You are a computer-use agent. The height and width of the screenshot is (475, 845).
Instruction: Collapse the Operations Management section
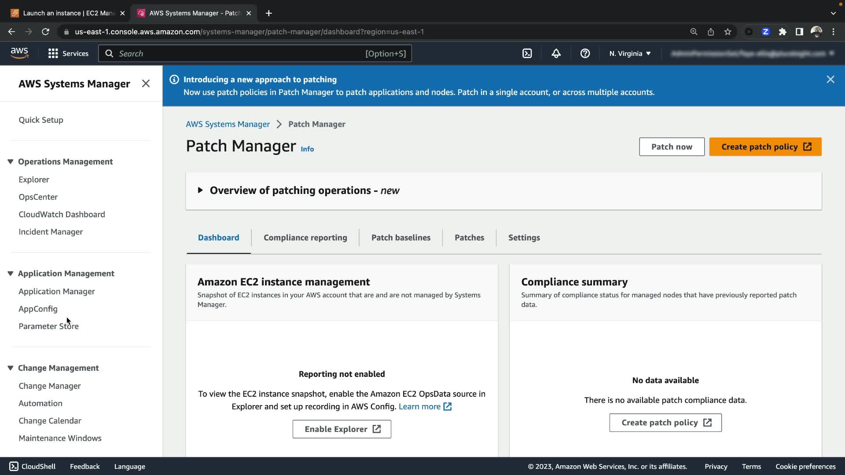coord(11,162)
